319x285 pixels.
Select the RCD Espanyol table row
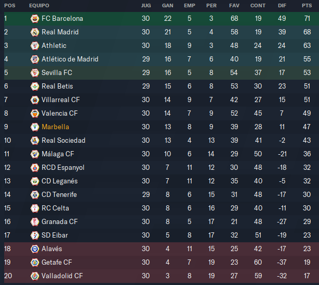click(162, 167)
